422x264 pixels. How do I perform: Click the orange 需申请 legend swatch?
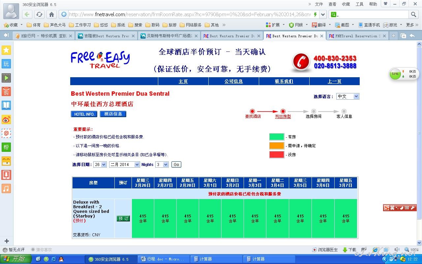coord(277,146)
